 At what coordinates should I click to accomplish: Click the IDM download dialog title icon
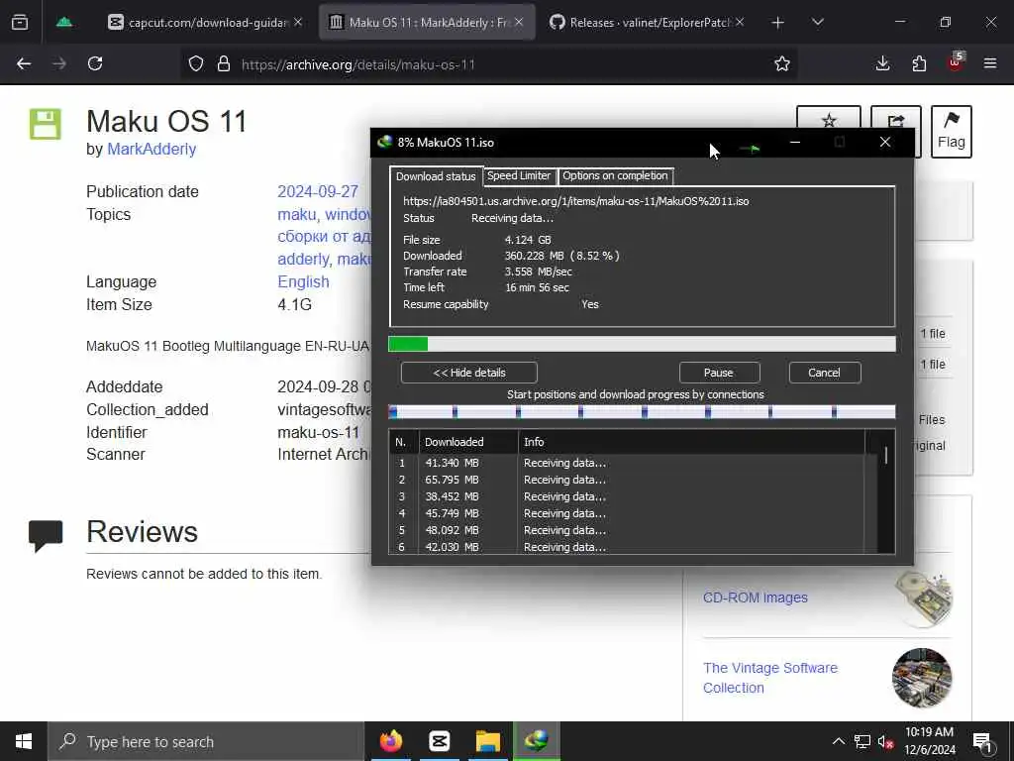(385, 142)
